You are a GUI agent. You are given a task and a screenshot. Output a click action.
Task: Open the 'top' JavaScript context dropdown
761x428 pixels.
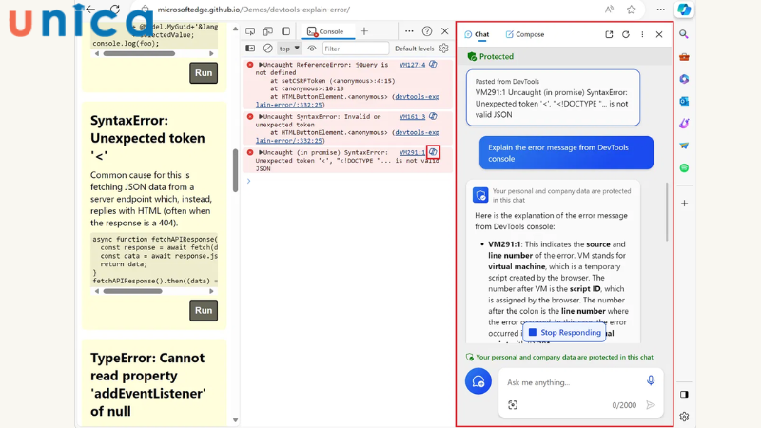coord(289,49)
